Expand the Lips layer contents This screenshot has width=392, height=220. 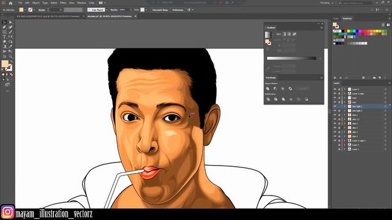[x=344, y=102]
